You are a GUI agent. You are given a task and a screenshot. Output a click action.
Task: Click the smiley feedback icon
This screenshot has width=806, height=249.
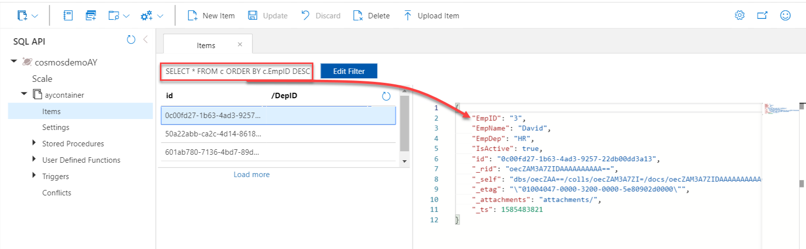click(x=785, y=15)
